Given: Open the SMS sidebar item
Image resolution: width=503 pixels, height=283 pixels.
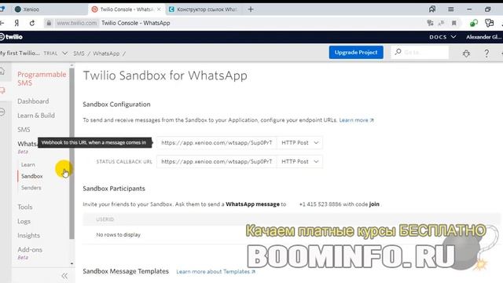Looking at the screenshot, I should pyautogui.click(x=24, y=130).
